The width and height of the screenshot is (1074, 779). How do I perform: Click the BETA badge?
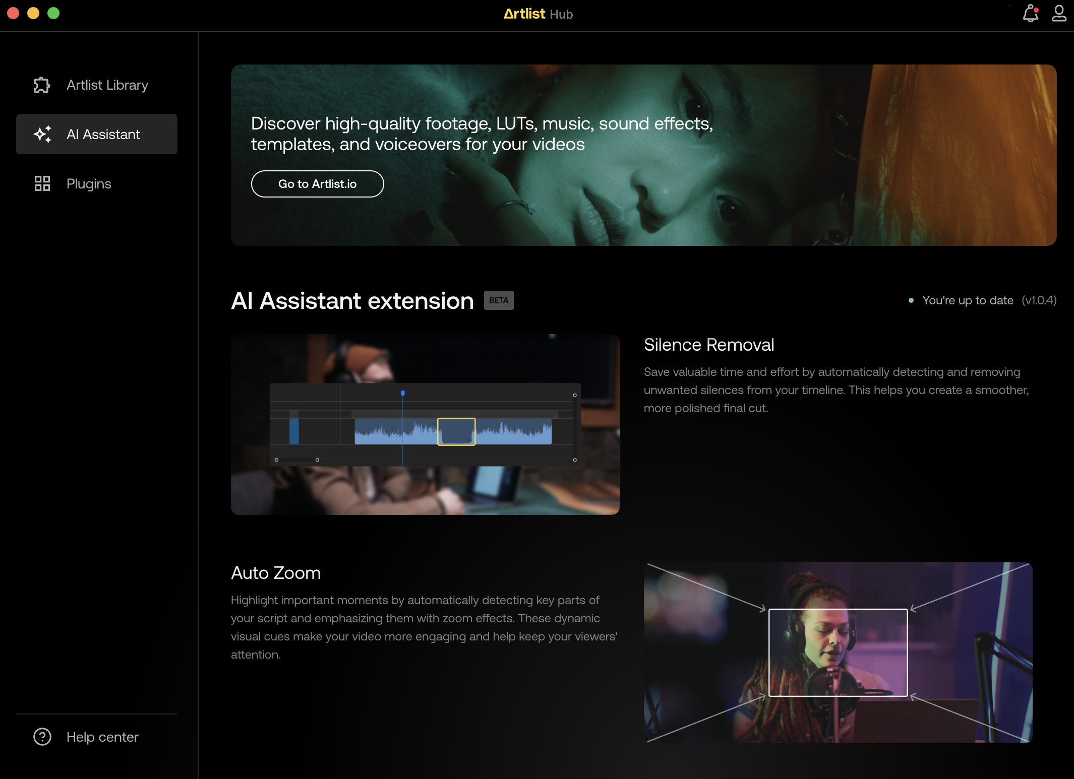pos(499,300)
